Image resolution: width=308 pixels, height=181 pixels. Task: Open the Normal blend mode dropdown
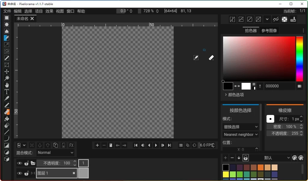(55, 153)
